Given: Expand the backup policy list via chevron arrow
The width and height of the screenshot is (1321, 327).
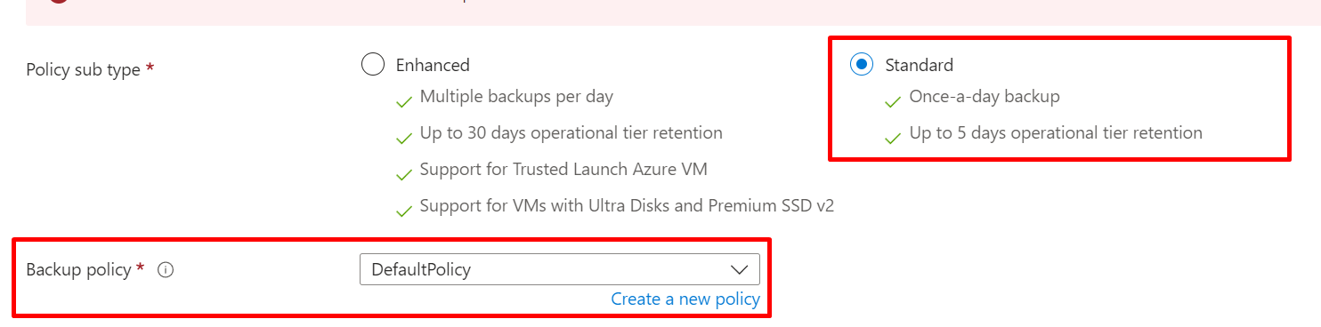Looking at the screenshot, I should click(x=739, y=269).
